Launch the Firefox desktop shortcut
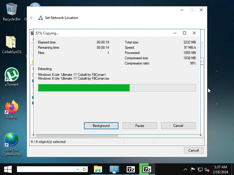 [11, 110]
